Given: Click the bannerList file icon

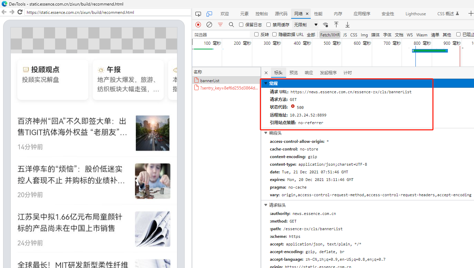Looking at the screenshot, I should click(x=196, y=80).
